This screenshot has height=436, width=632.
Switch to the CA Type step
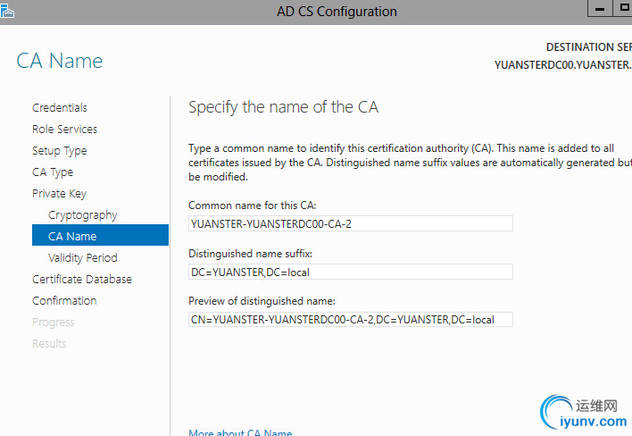coord(53,172)
